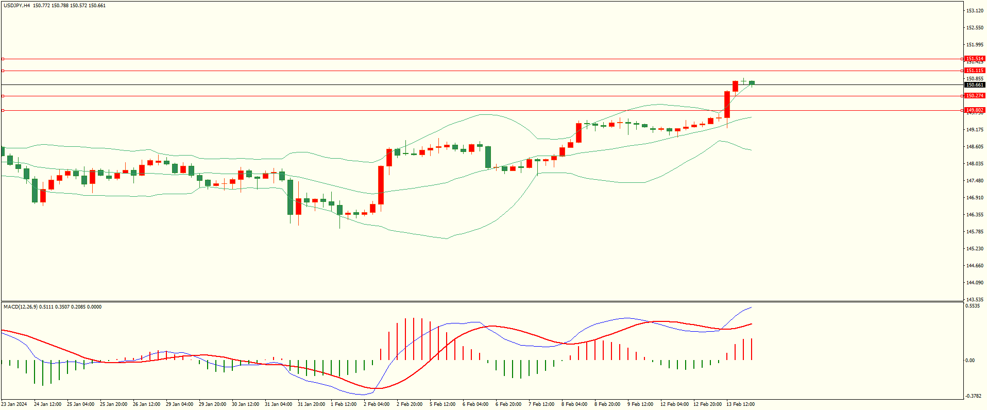
Task: Click the 152.550 price axis value
Action: tap(975, 28)
